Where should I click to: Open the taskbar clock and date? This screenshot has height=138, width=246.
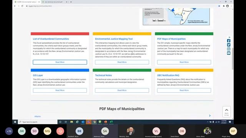(224, 122)
